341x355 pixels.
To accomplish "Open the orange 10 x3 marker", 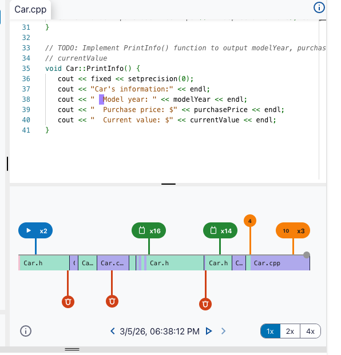I will point(293,230).
